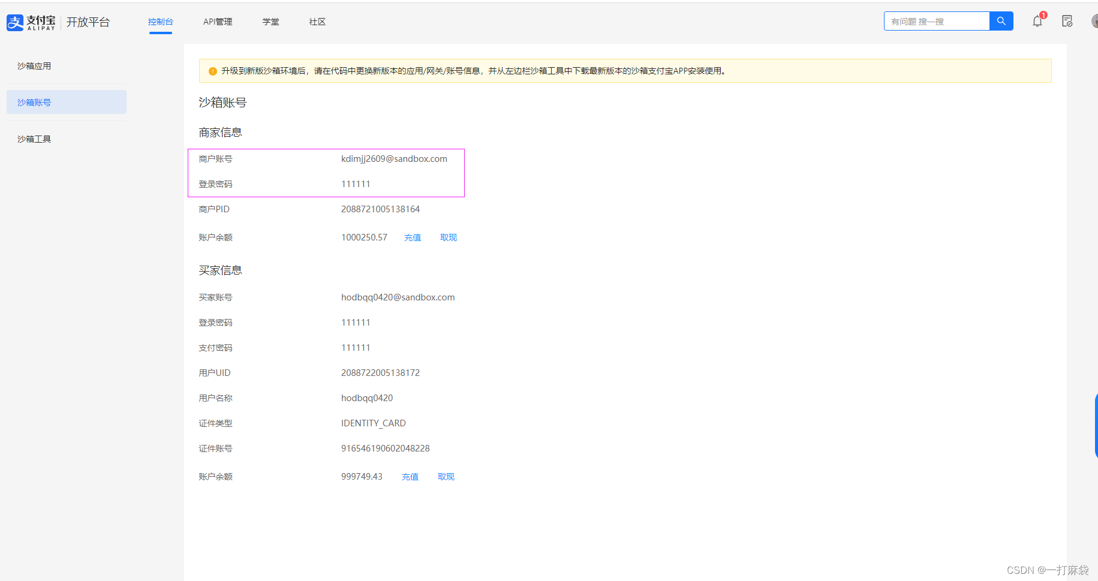The width and height of the screenshot is (1098, 581).
Task: Open the 社区 tab
Action: click(x=317, y=22)
